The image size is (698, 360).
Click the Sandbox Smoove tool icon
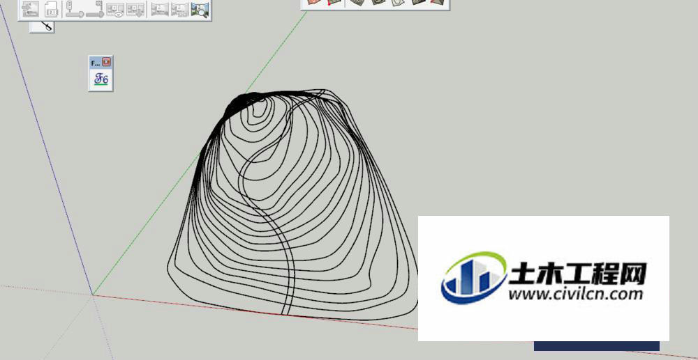357,2
